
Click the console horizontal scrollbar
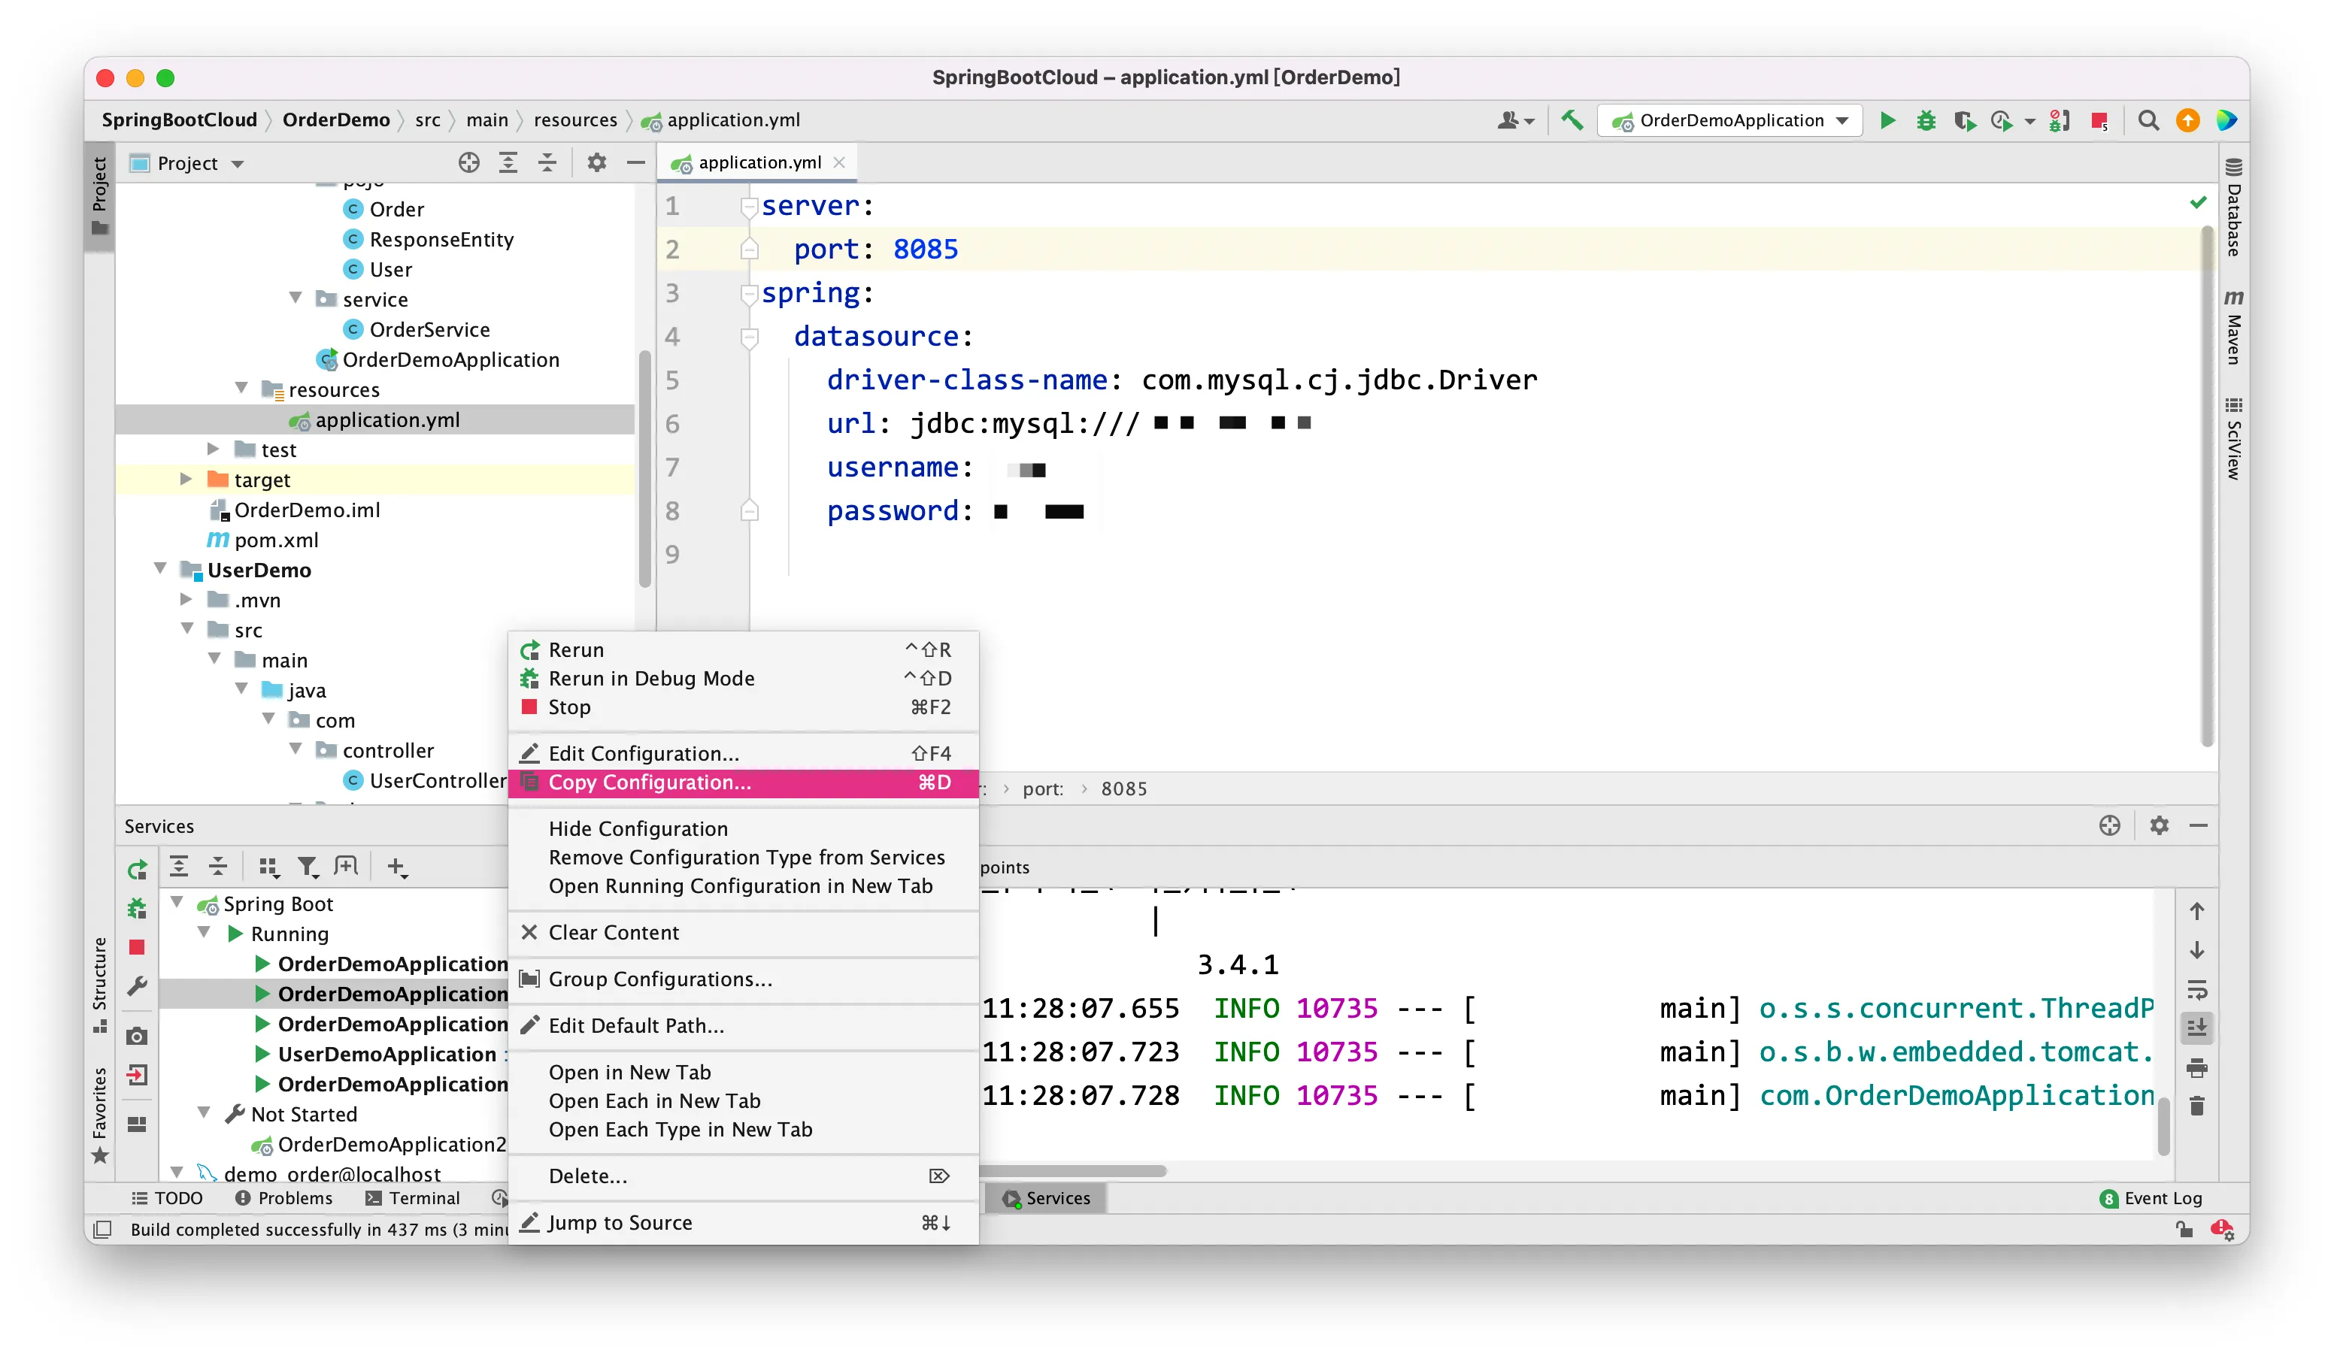click(1074, 1172)
